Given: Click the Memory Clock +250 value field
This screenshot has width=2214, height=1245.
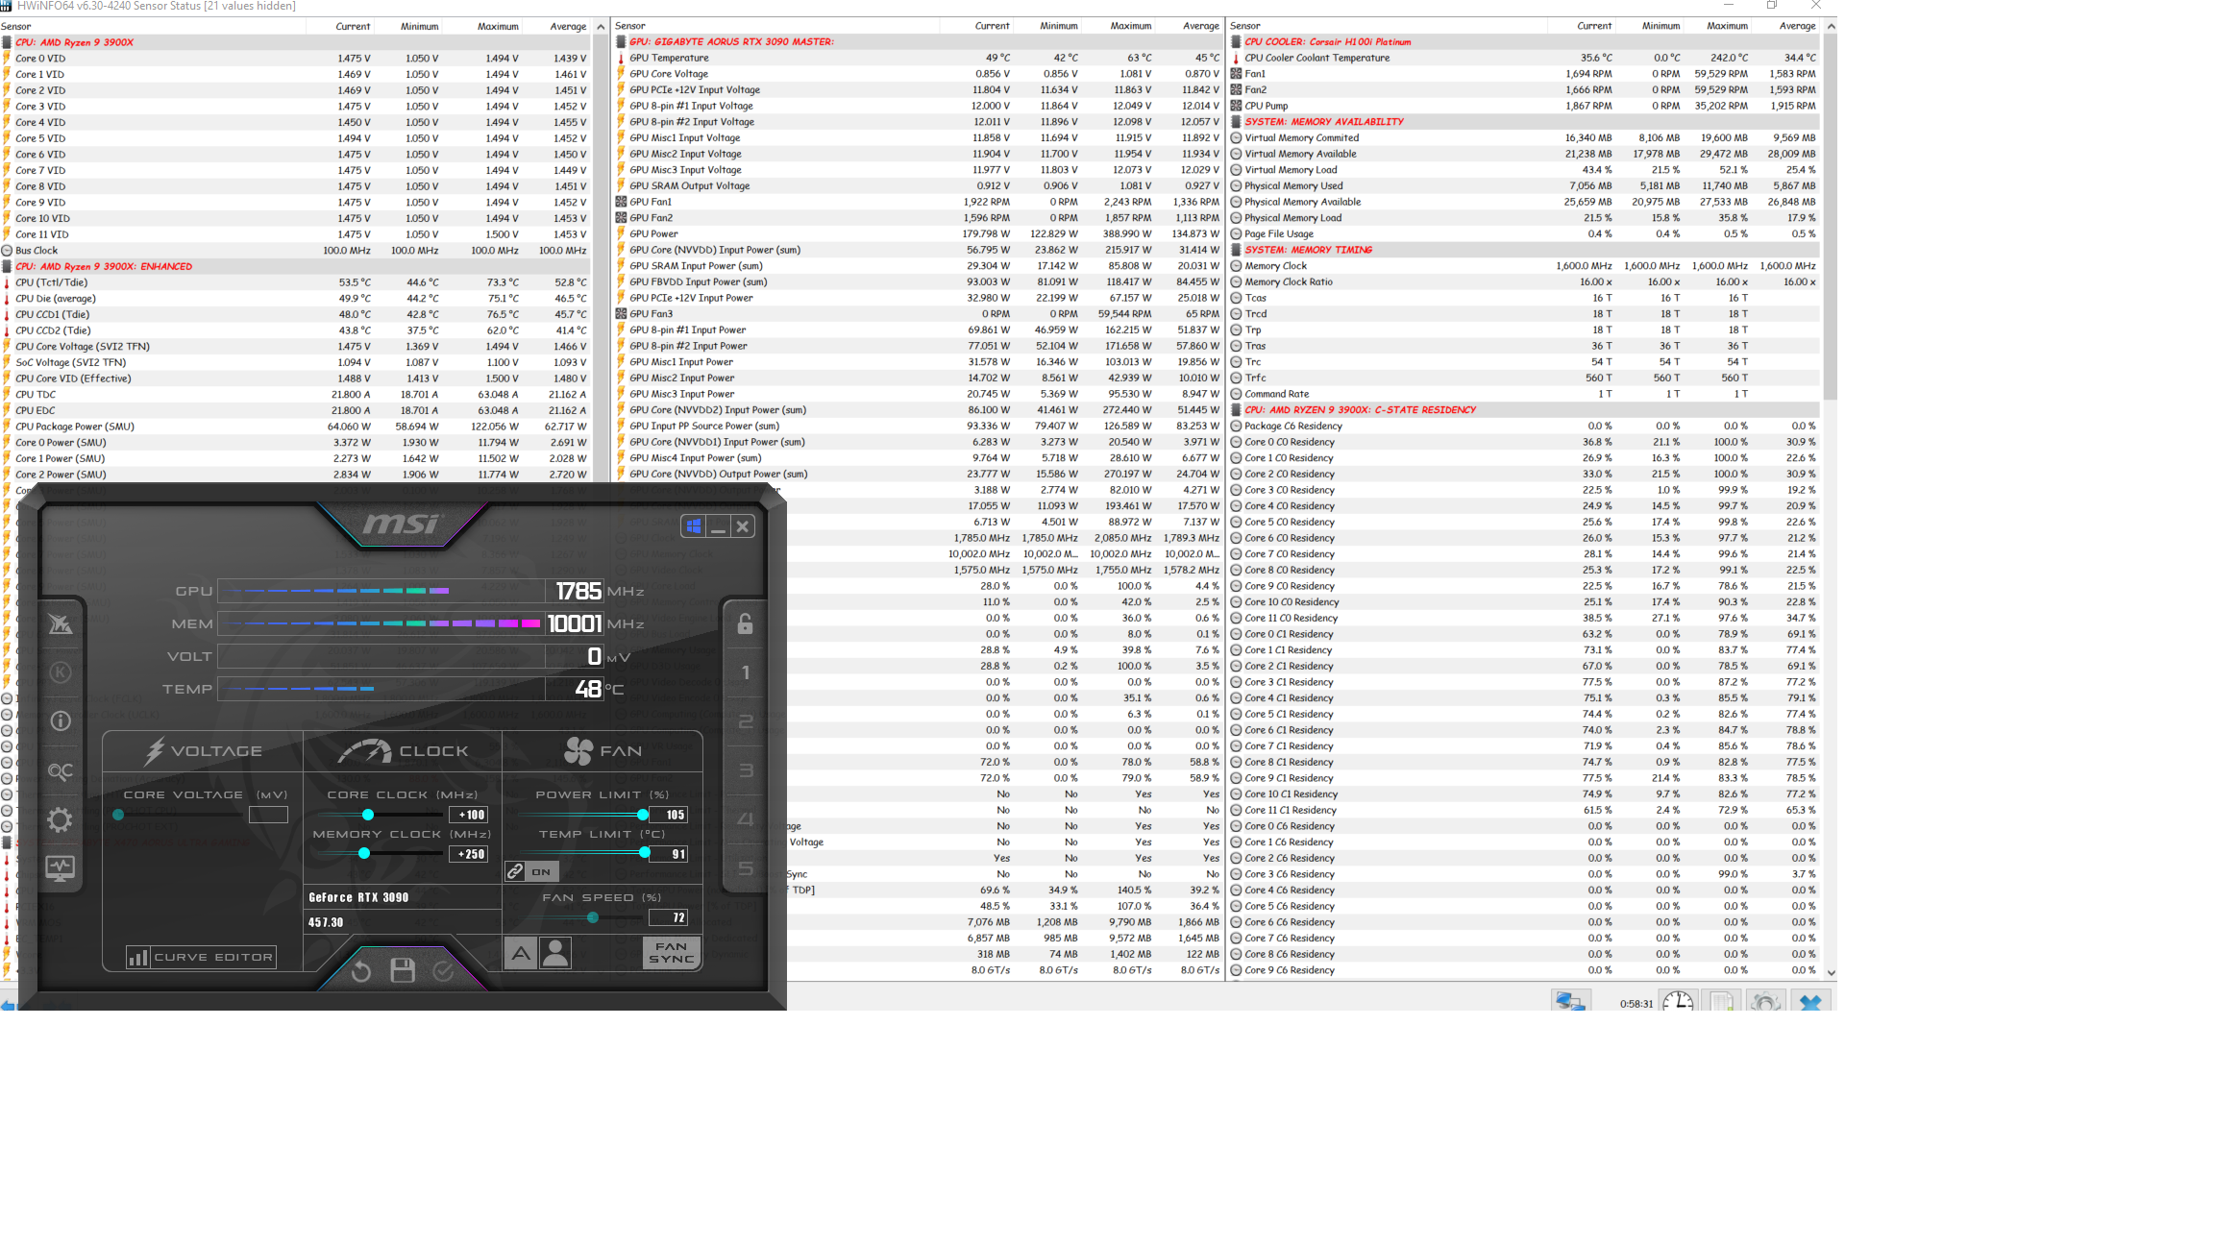Looking at the screenshot, I should (x=468, y=854).
